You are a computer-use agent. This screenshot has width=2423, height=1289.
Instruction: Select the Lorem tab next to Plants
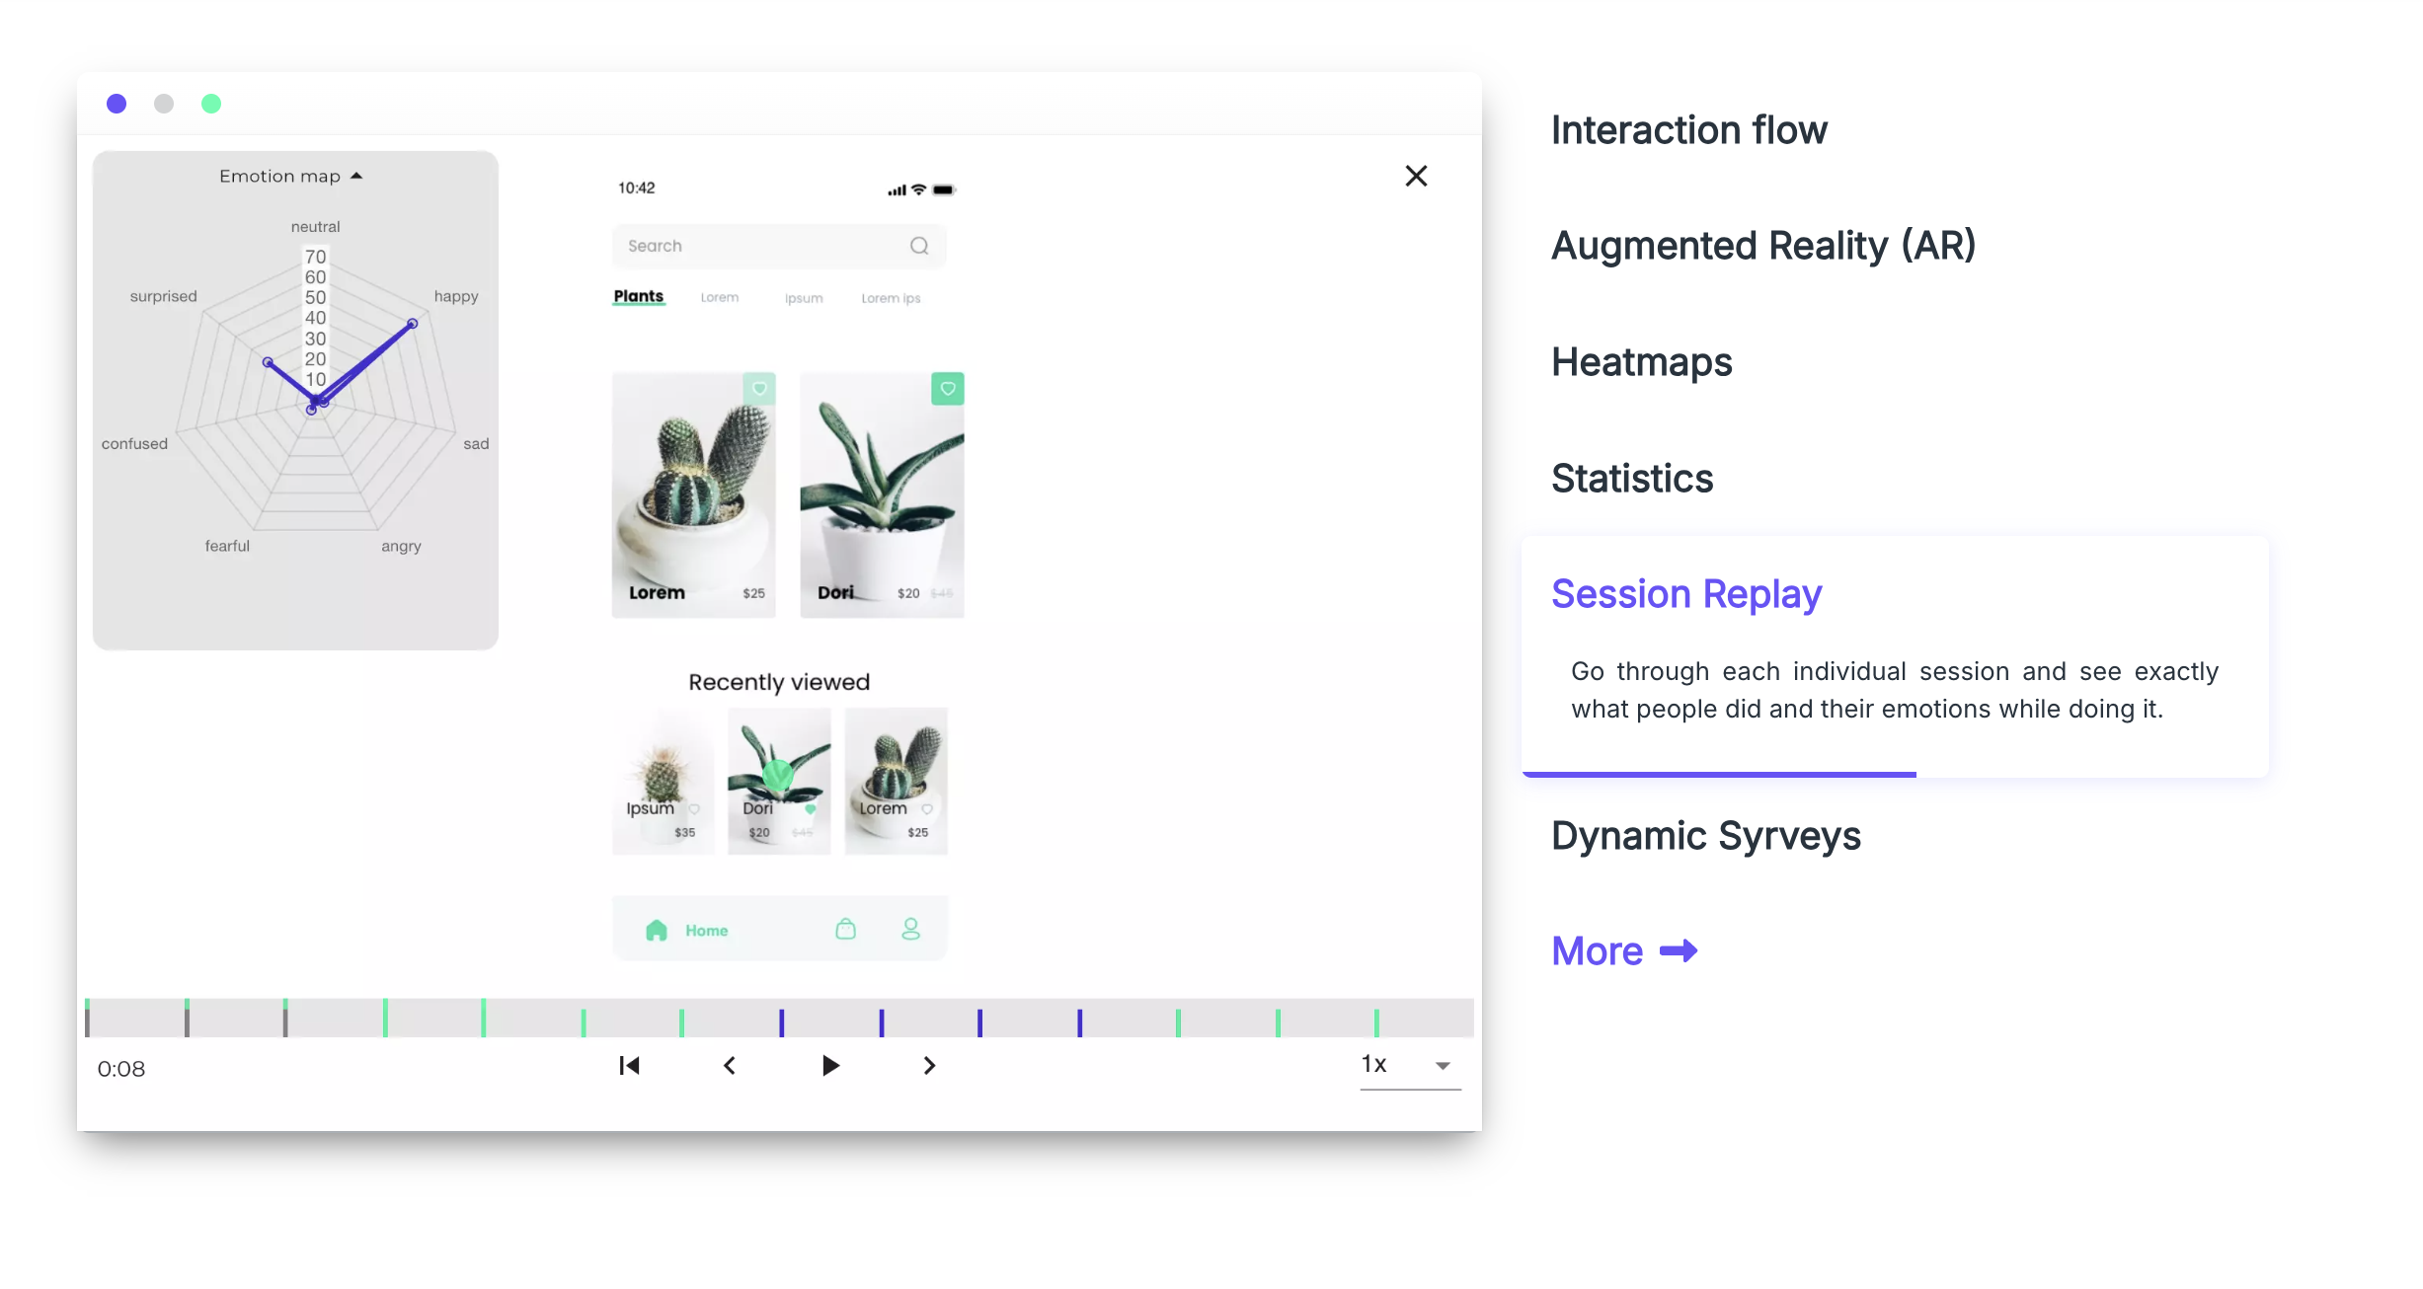pyautogui.click(x=720, y=297)
